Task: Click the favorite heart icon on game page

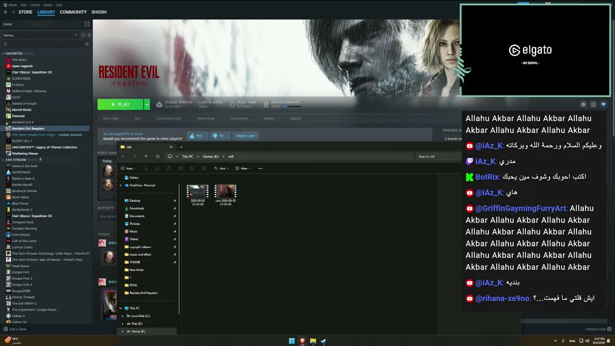Action: tap(603, 104)
